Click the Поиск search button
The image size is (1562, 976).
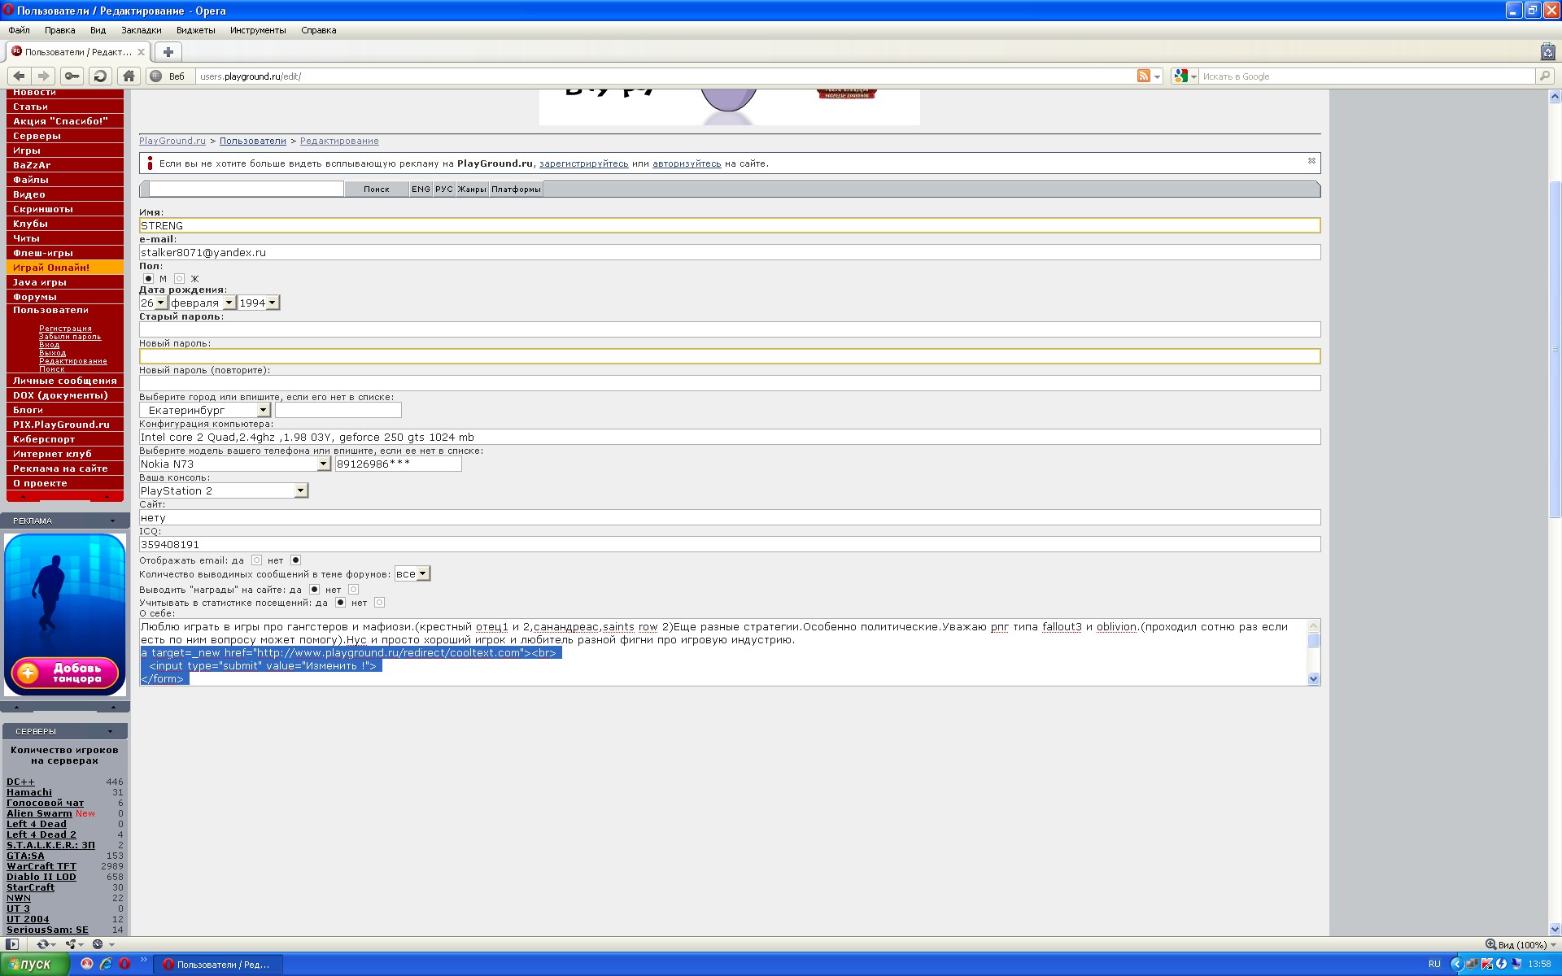click(376, 190)
